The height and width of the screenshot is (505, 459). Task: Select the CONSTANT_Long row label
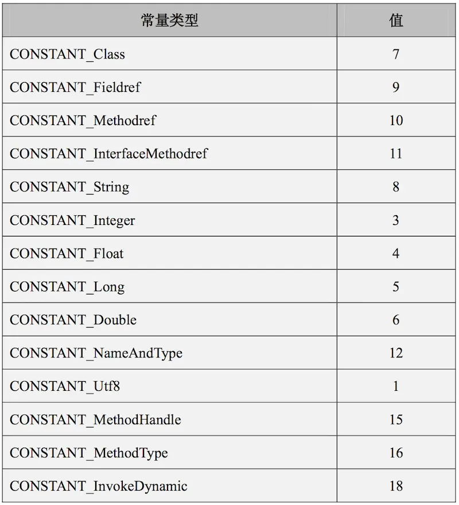pos(67,287)
